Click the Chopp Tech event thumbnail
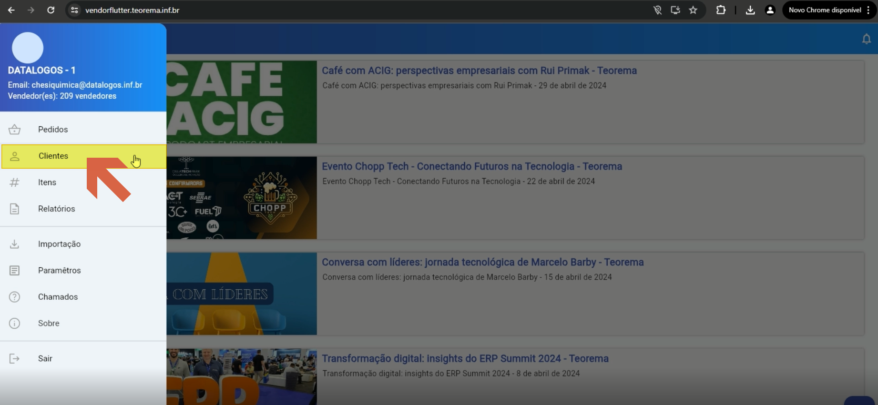The width and height of the screenshot is (878, 405). pyautogui.click(x=242, y=198)
